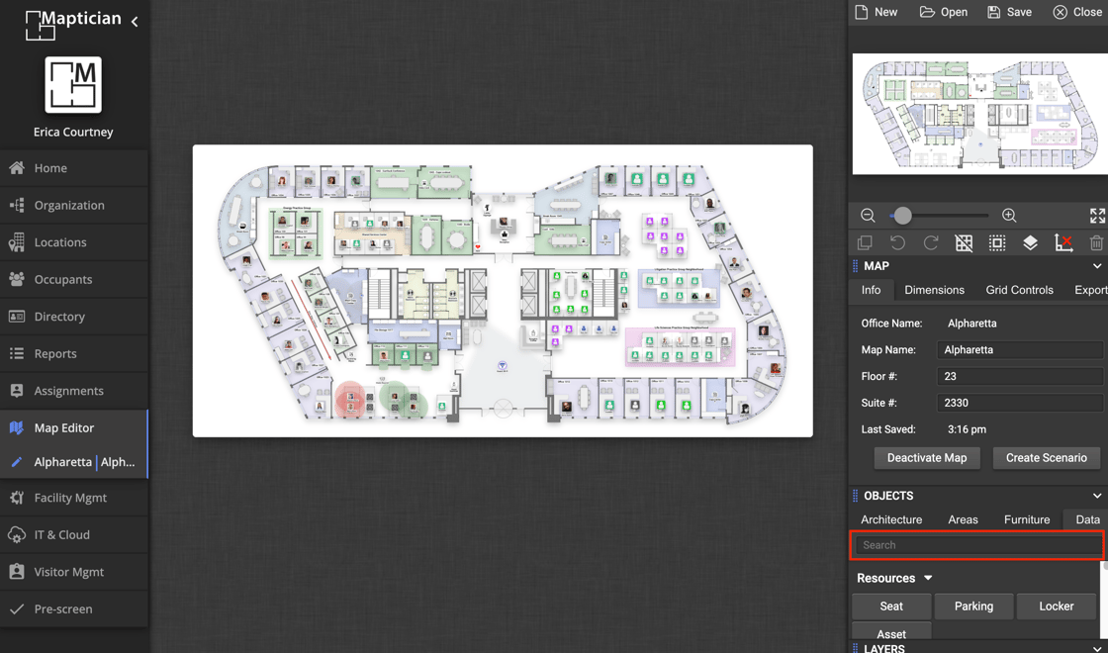Click the layers stack icon in toolbar
Viewport: 1108px width, 653px height.
[x=1030, y=243]
